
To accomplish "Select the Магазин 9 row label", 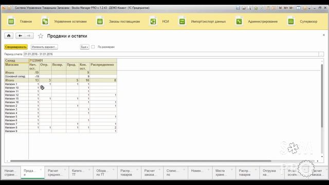I will 11,131.
